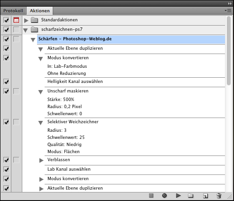Click 'In: Lab-Farbmodus' text
The image size is (234, 201).
tap(67, 66)
